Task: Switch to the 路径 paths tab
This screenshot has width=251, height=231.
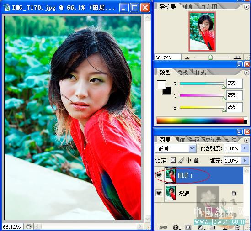Action: [x=194, y=140]
